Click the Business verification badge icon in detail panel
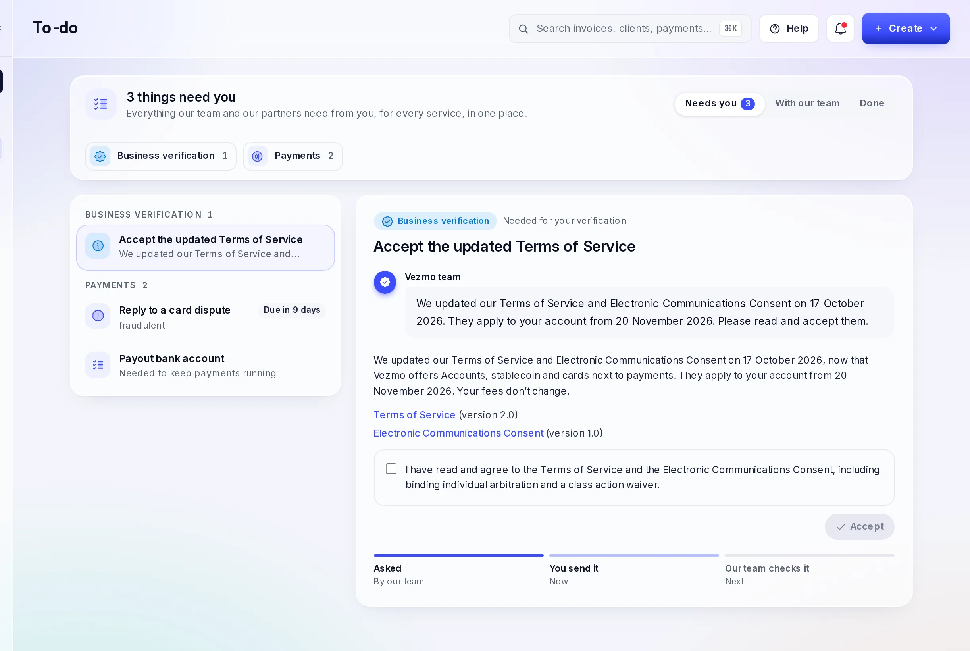970x651 pixels. coord(387,221)
